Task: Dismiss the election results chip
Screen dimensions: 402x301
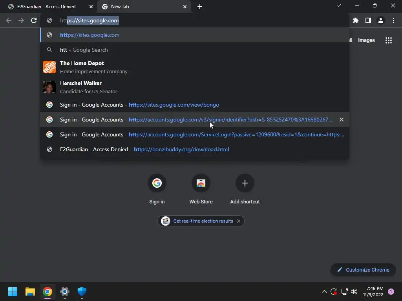Action: pos(239,221)
